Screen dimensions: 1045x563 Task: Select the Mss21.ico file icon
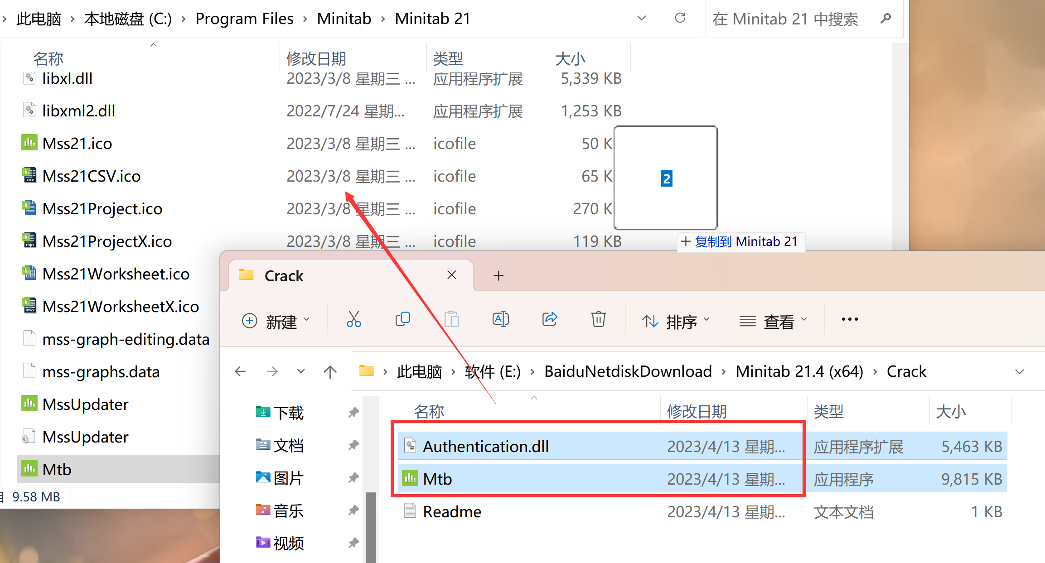tap(29, 143)
